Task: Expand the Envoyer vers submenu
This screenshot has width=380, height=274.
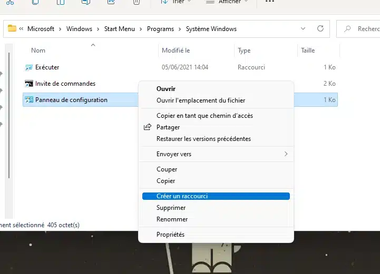Action: (286, 154)
